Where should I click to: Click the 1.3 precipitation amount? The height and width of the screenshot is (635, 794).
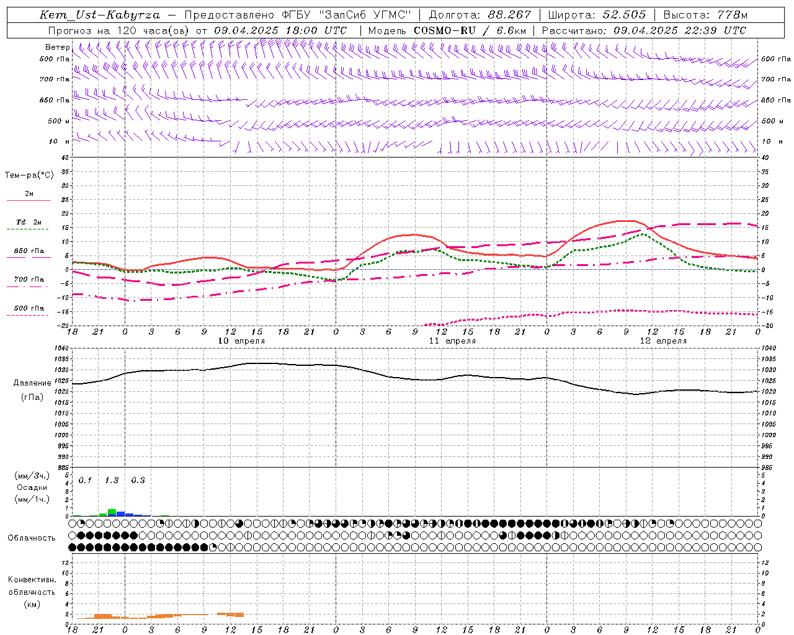112,481
